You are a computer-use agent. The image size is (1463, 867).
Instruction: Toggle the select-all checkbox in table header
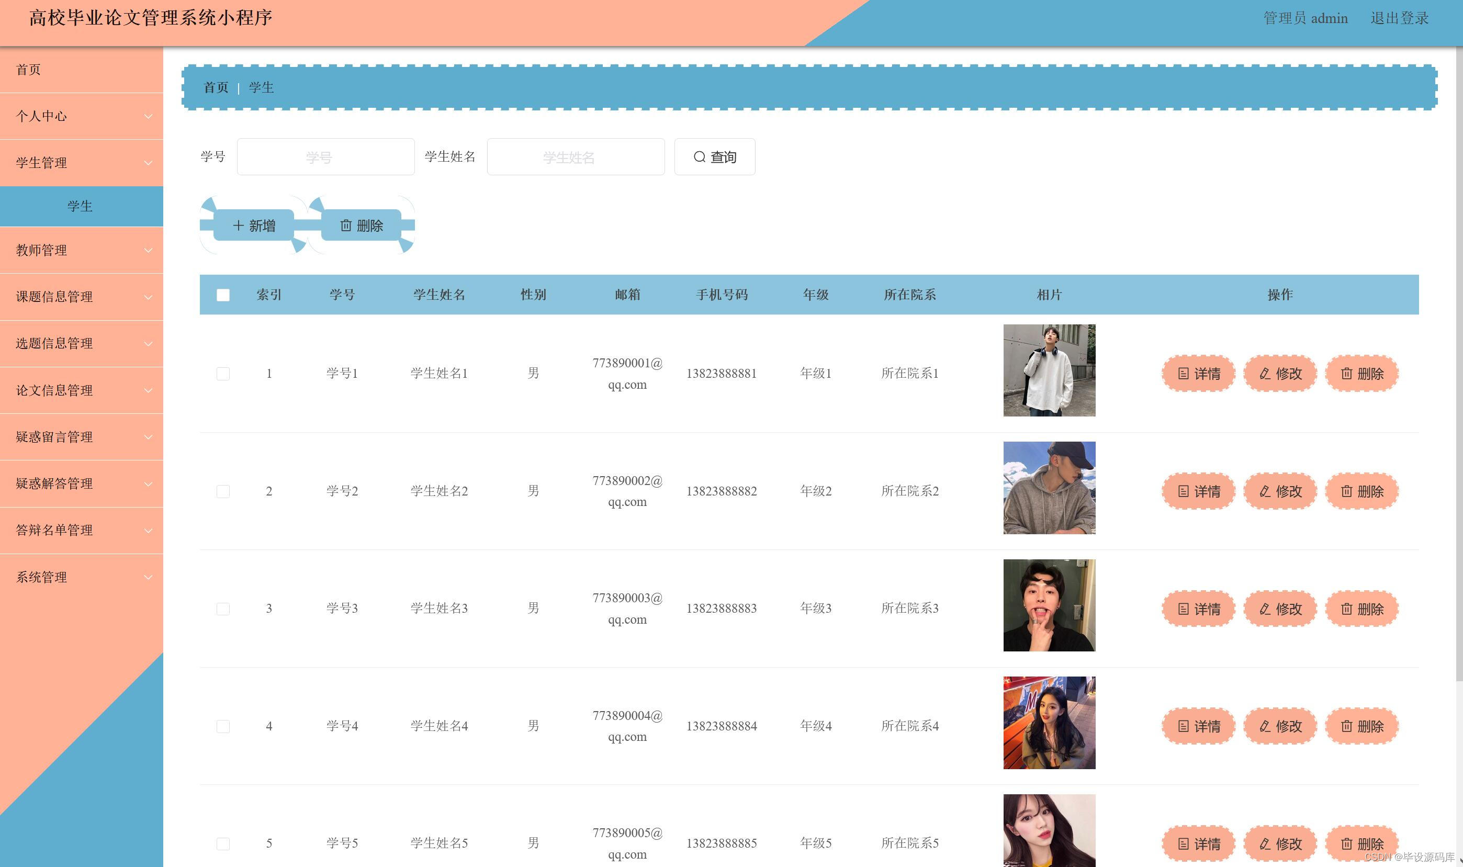(222, 295)
